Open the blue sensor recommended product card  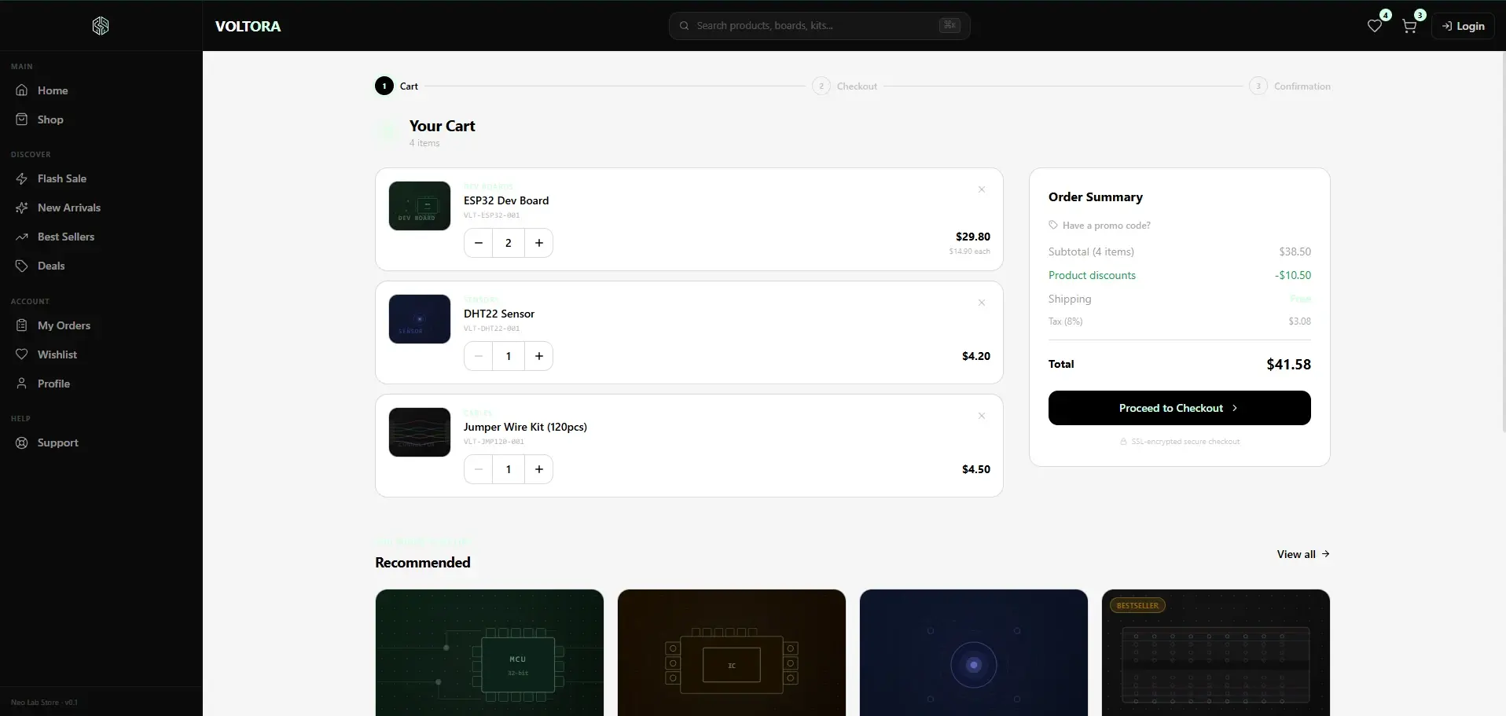click(974, 652)
